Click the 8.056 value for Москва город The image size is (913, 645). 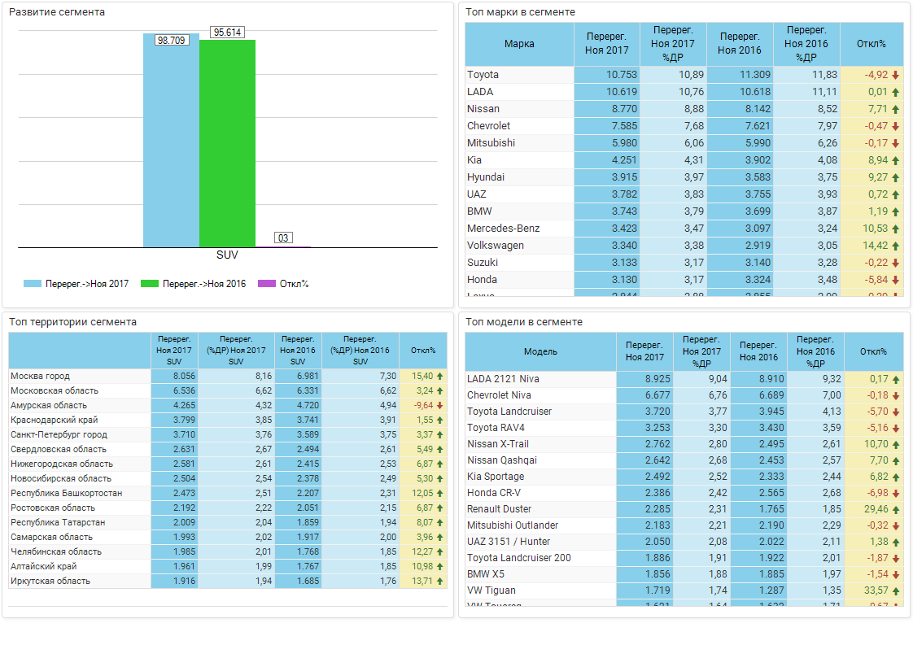(x=184, y=377)
